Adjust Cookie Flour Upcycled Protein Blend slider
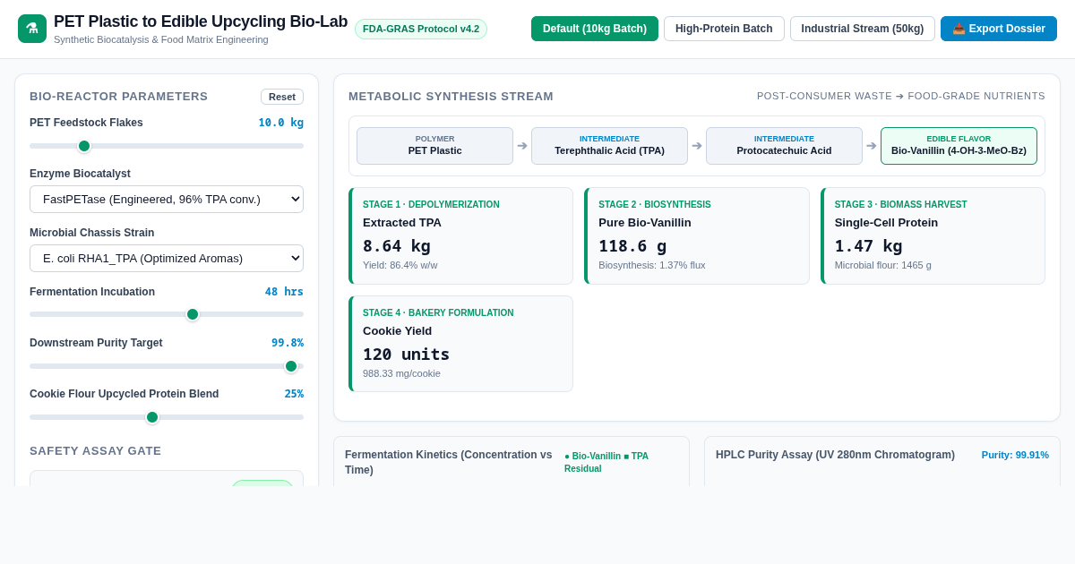 [167, 417]
